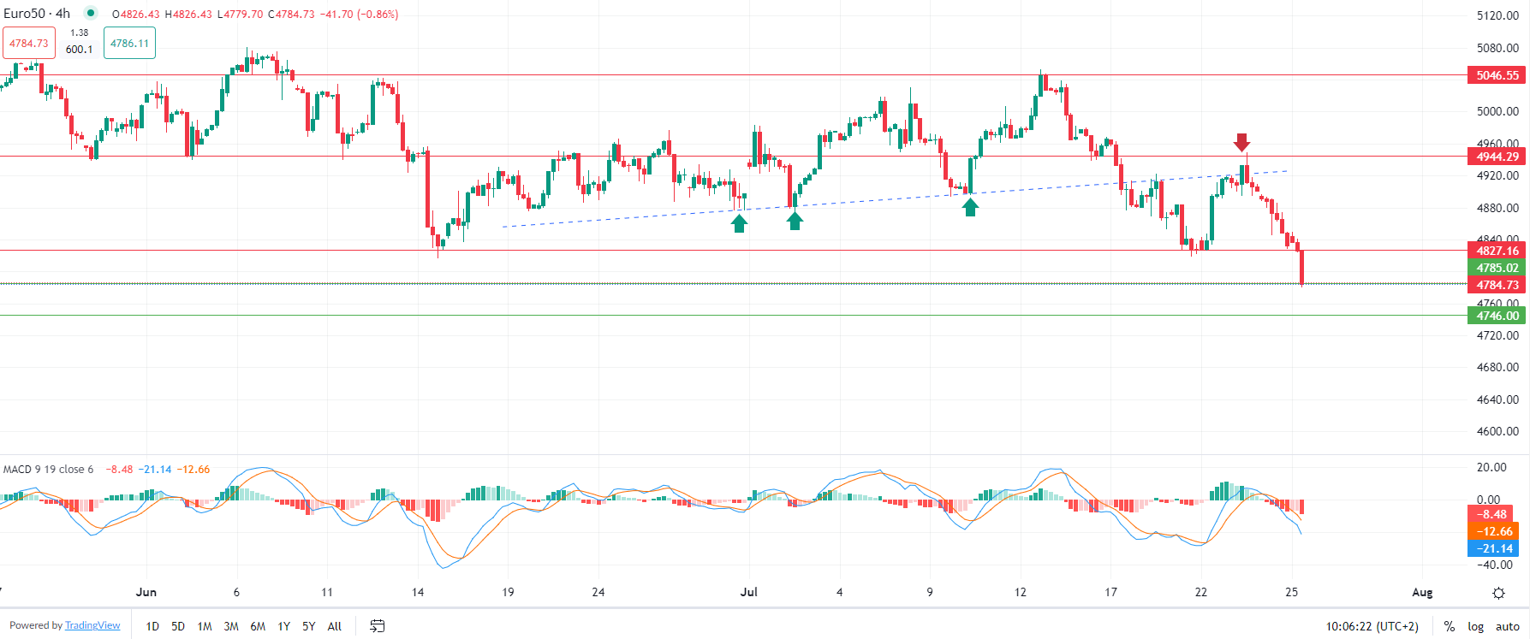The height and width of the screenshot is (639, 1530).
Task: Click the 5046.55 red price level label
Action: tap(1497, 75)
